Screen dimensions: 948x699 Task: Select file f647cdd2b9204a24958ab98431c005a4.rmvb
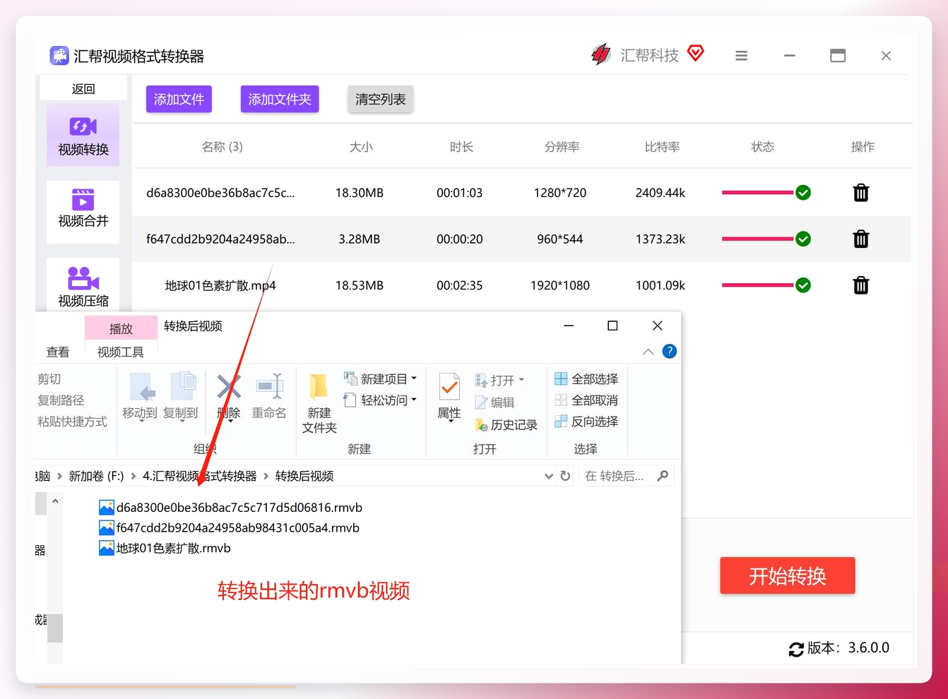(x=229, y=528)
